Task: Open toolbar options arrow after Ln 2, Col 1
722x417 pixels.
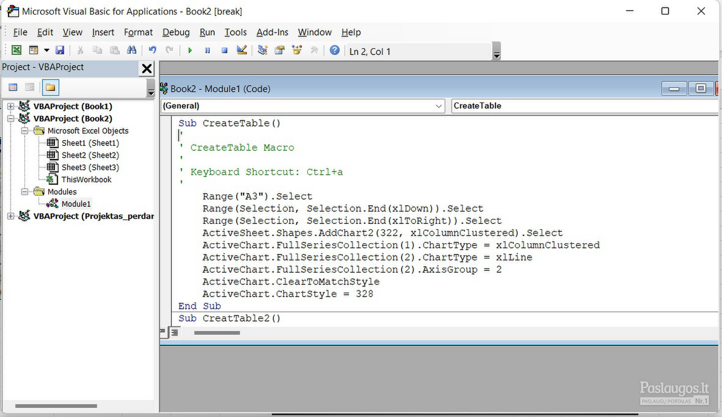Action: click(497, 52)
